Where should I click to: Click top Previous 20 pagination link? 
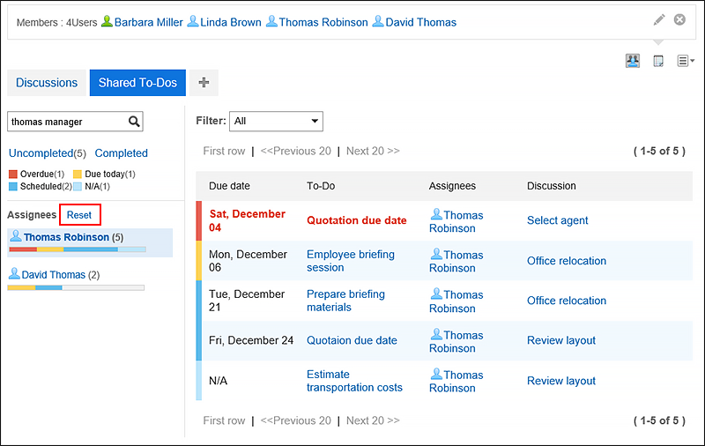(x=295, y=151)
